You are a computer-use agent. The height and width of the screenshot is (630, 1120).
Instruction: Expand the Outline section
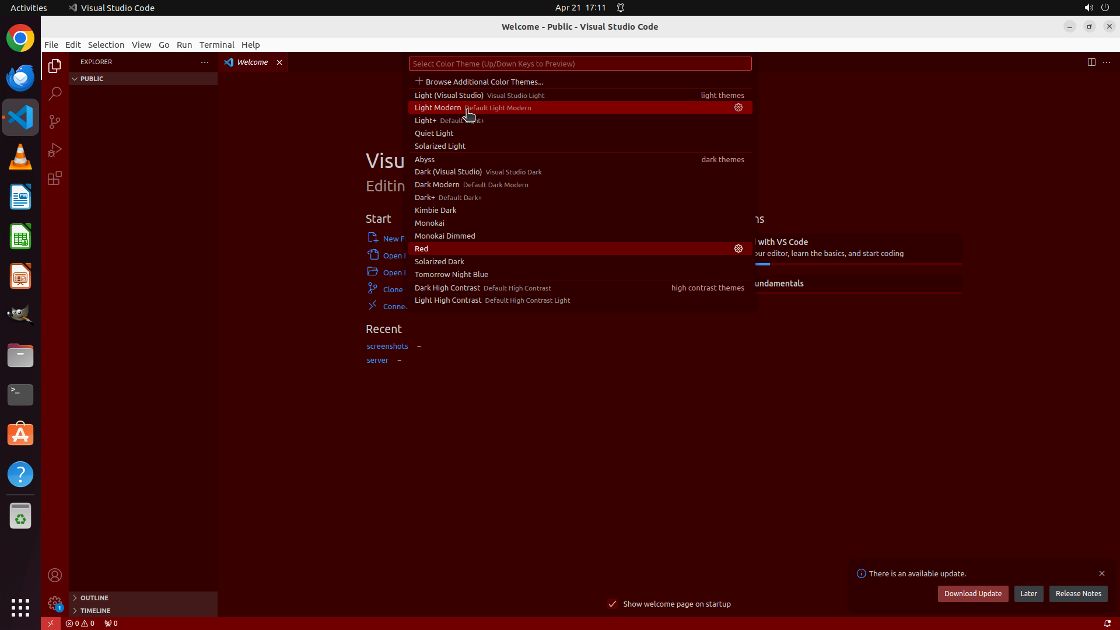(94, 598)
